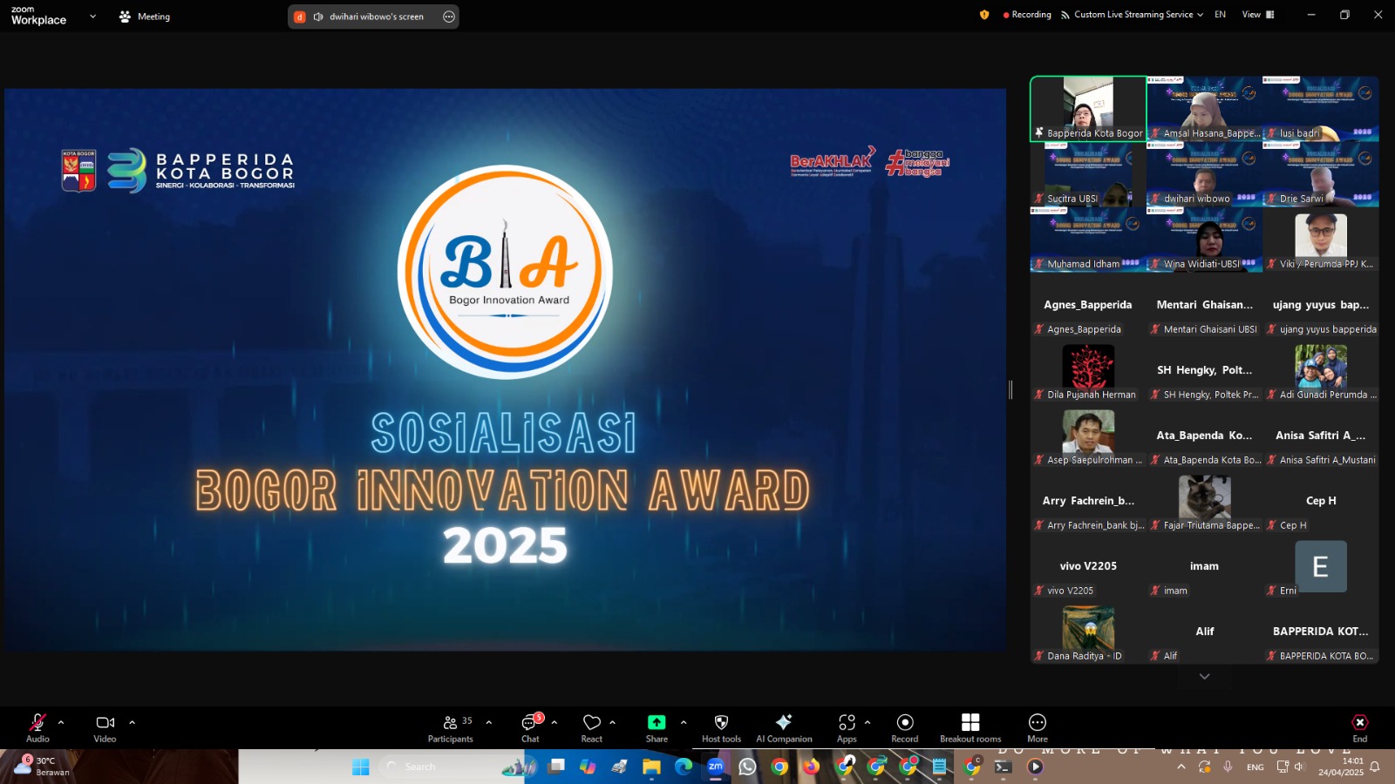Click the gallery panel divider handle
The height and width of the screenshot is (784, 1395).
[x=1011, y=389]
